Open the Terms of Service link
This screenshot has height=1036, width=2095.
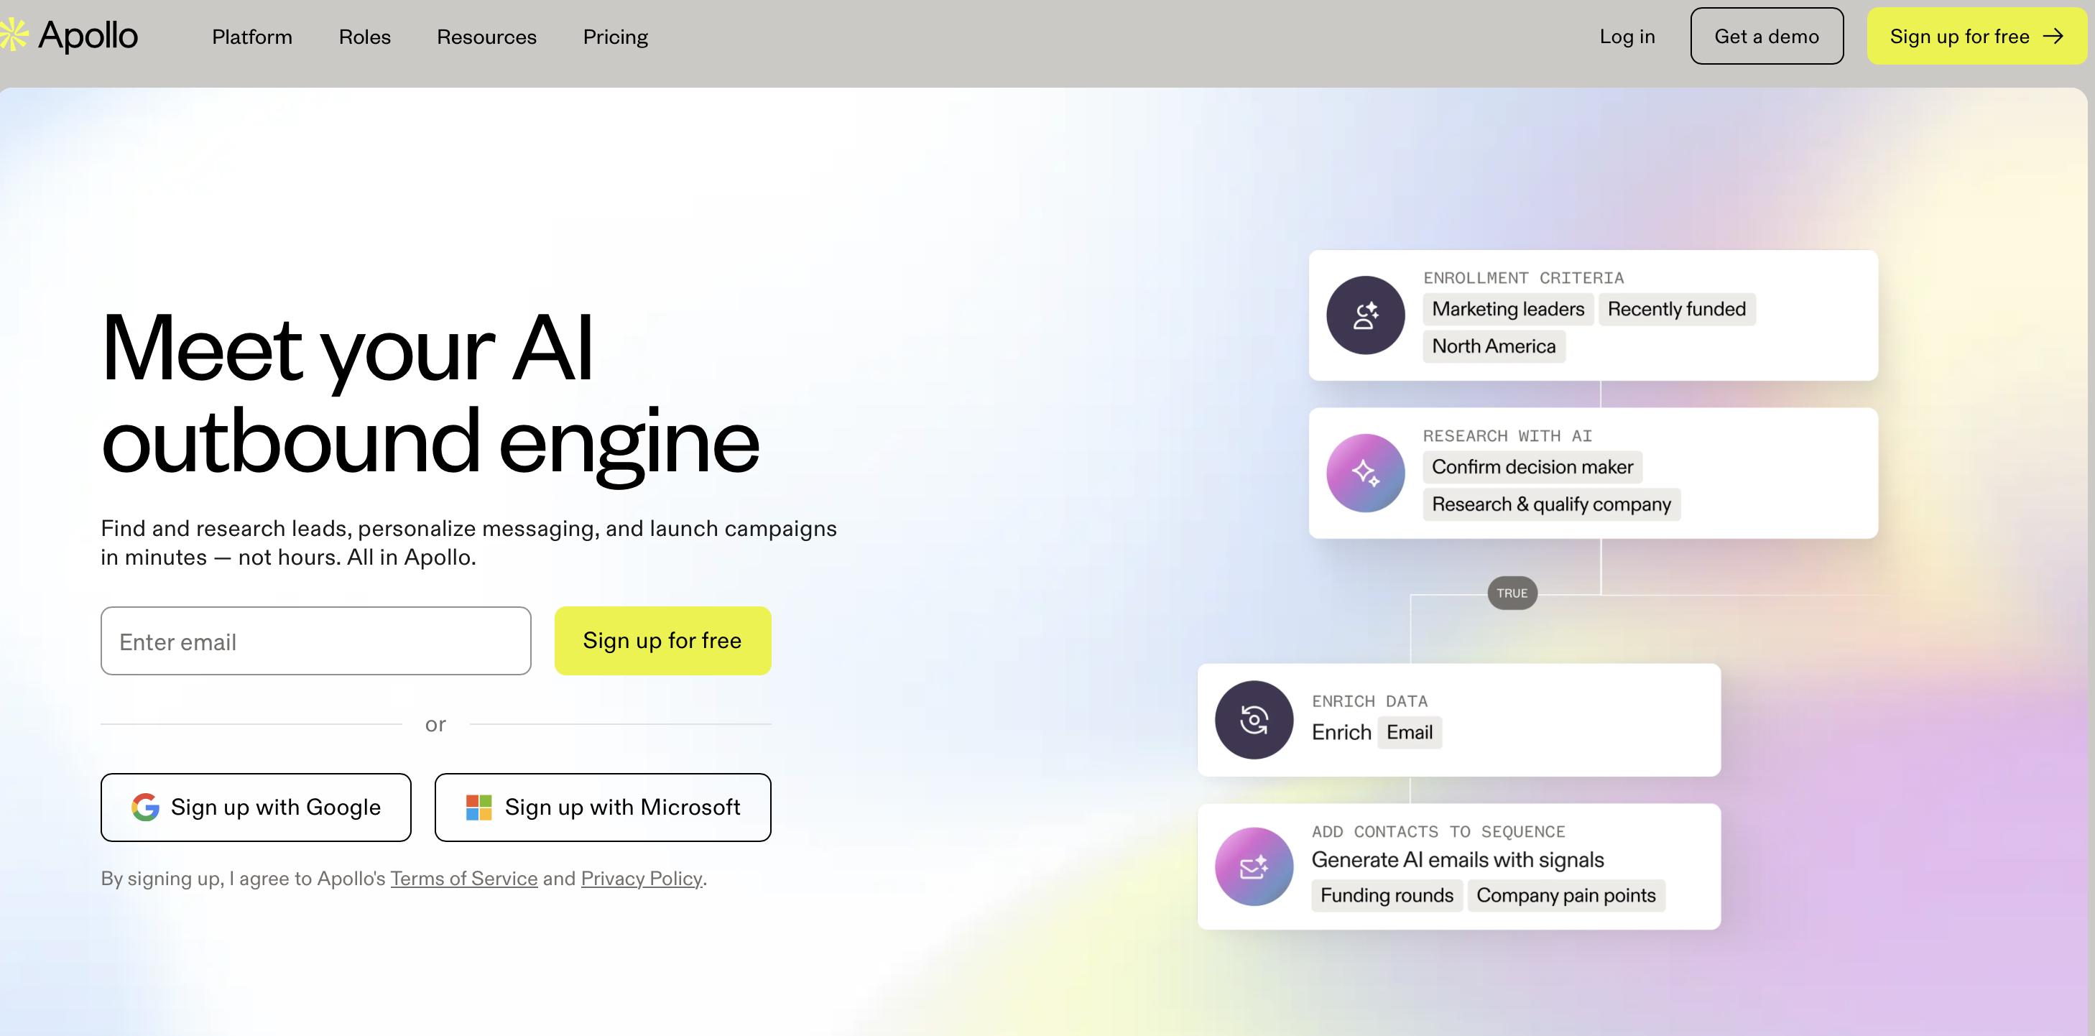coord(463,878)
